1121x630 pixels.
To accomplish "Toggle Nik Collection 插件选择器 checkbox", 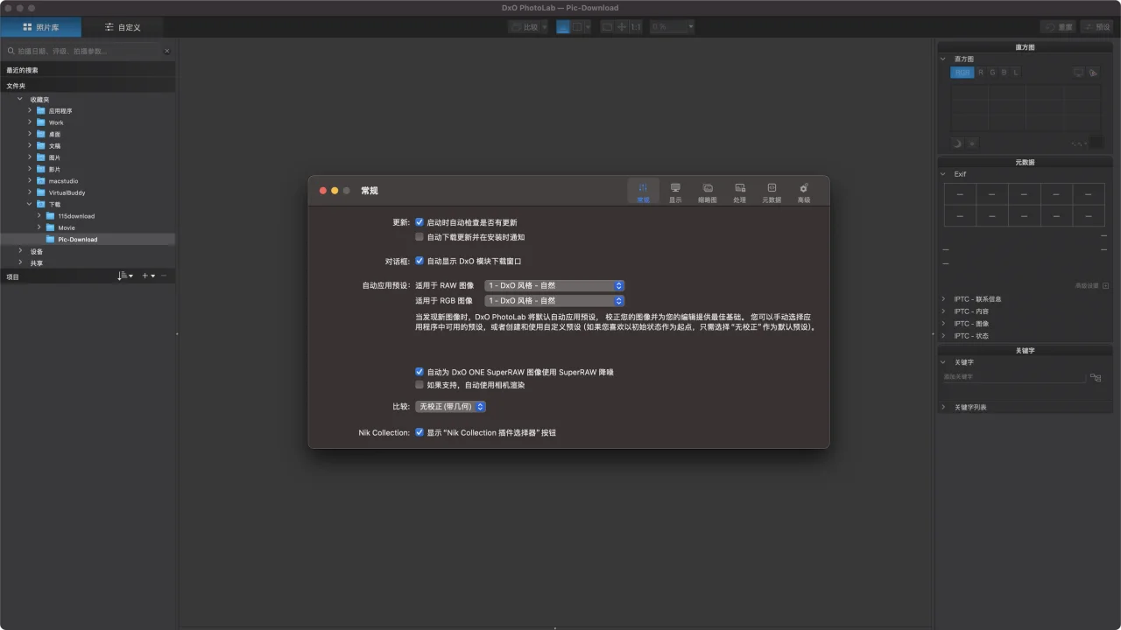I will click(x=419, y=432).
